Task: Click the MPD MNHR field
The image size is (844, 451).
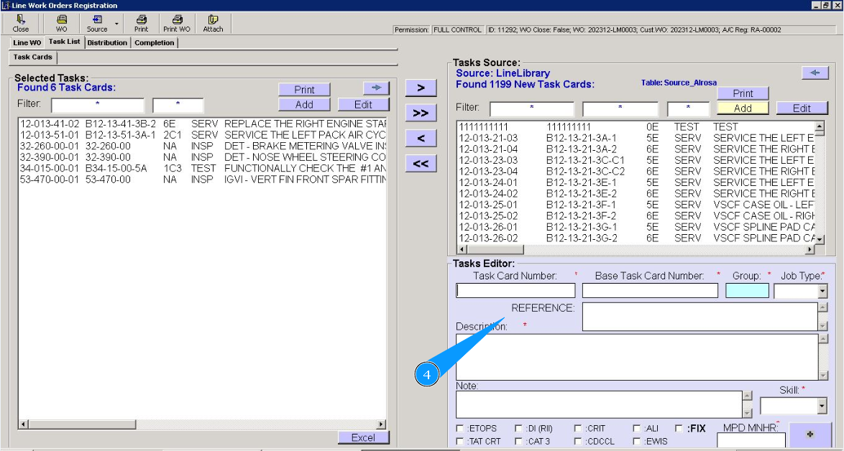Action: [x=751, y=441]
